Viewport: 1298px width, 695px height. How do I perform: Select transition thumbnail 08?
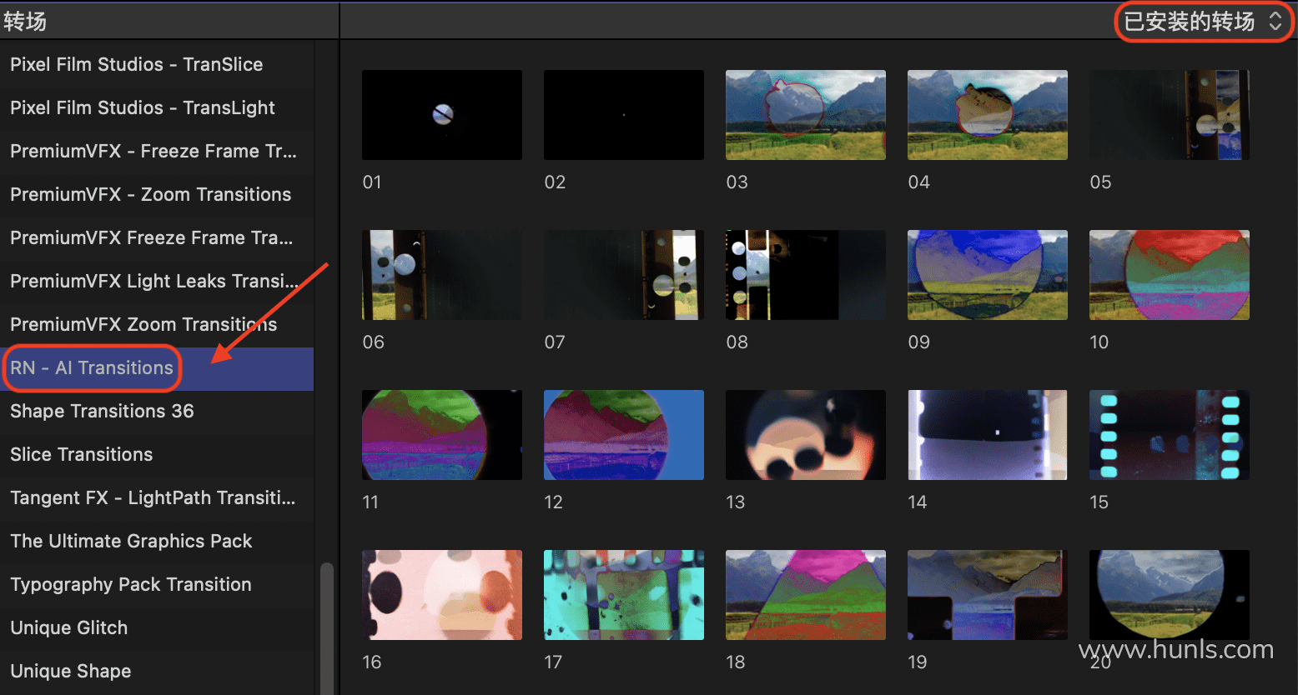pos(806,275)
